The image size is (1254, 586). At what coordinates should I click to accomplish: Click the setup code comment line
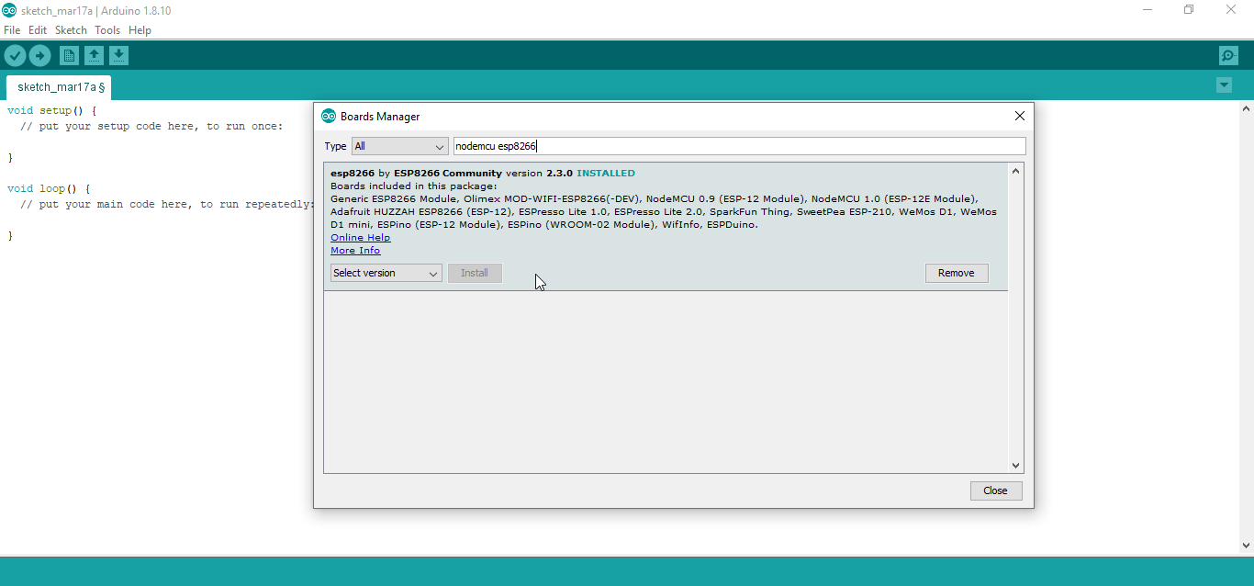coord(151,126)
